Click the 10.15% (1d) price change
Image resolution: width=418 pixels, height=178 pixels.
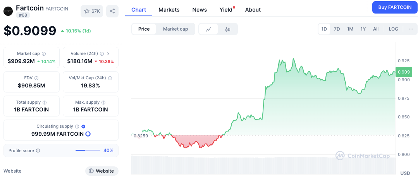pos(76,31)
